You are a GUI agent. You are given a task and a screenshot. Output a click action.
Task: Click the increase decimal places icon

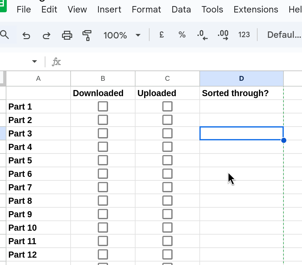click(223, 35)
